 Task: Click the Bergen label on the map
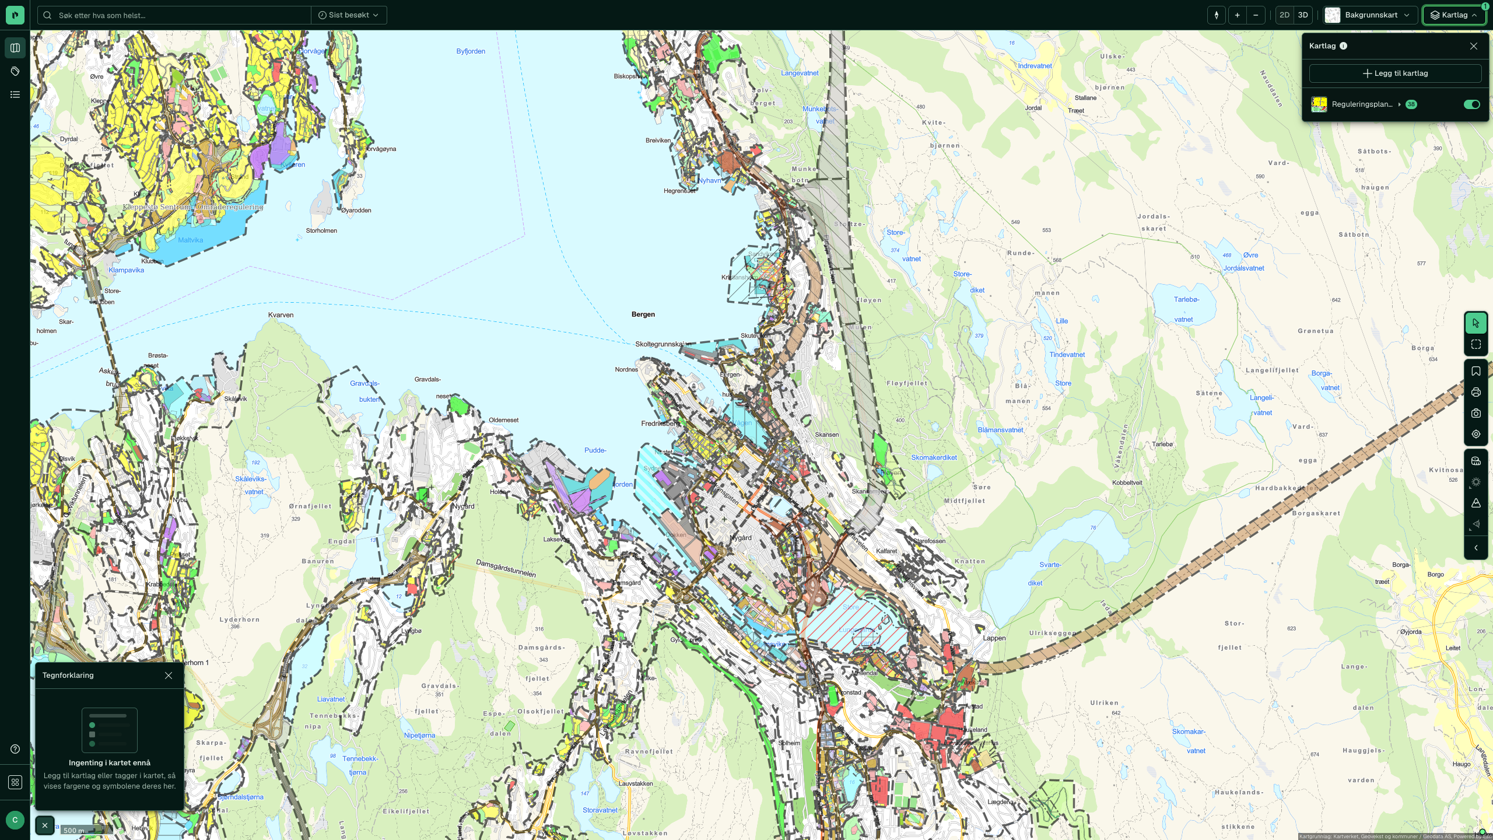tap(643, 314)
